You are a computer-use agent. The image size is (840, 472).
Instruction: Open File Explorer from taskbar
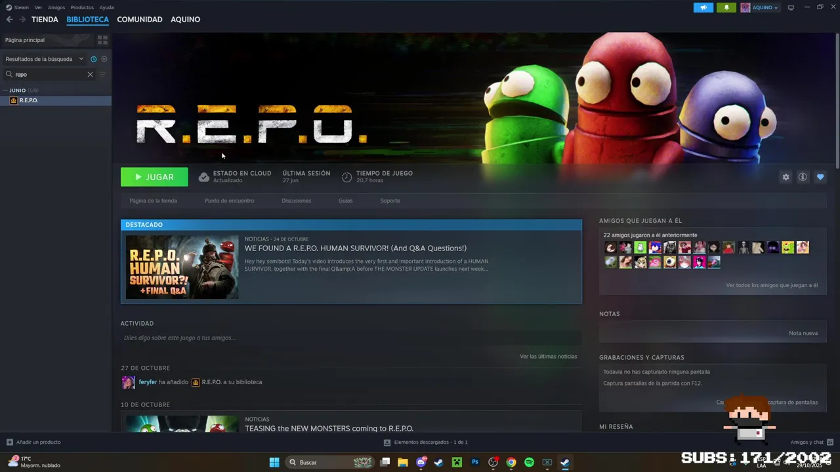click(403, 462)
